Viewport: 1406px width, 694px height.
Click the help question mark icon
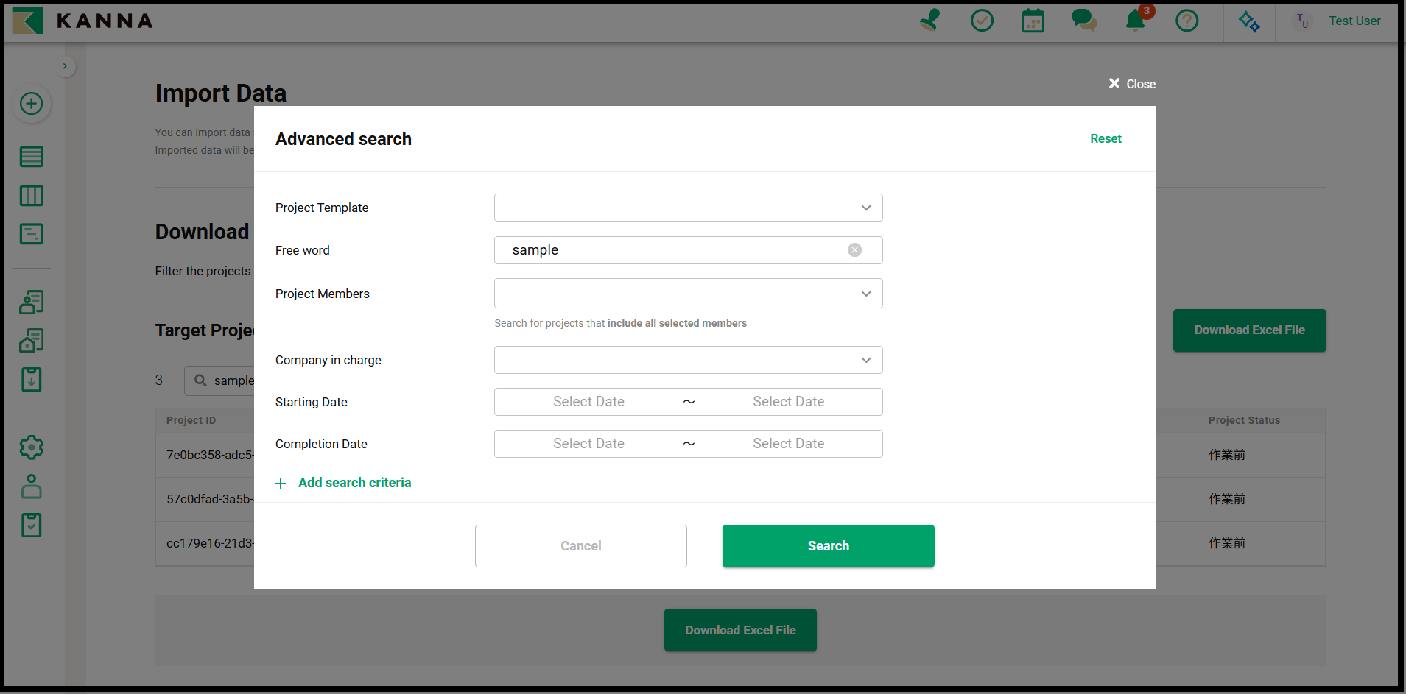point(1187,21)
